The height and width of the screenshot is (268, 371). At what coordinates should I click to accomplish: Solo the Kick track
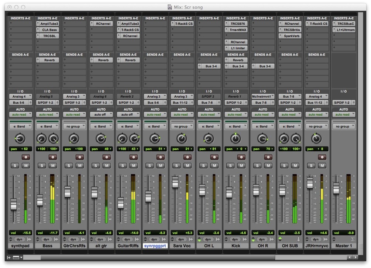coord(230,166)
